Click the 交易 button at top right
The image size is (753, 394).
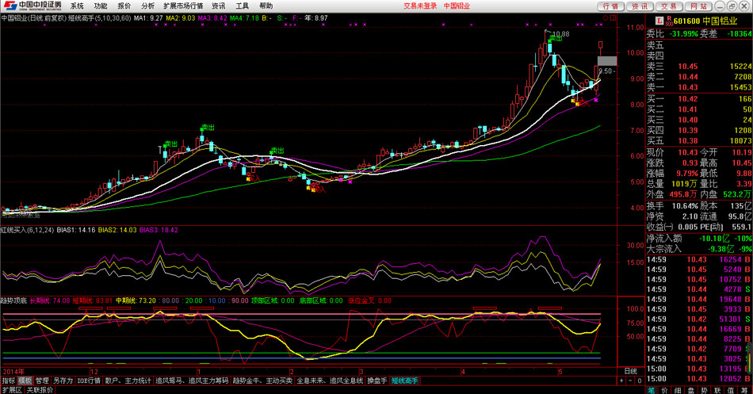pyautogui.click(x=668, y=6)
